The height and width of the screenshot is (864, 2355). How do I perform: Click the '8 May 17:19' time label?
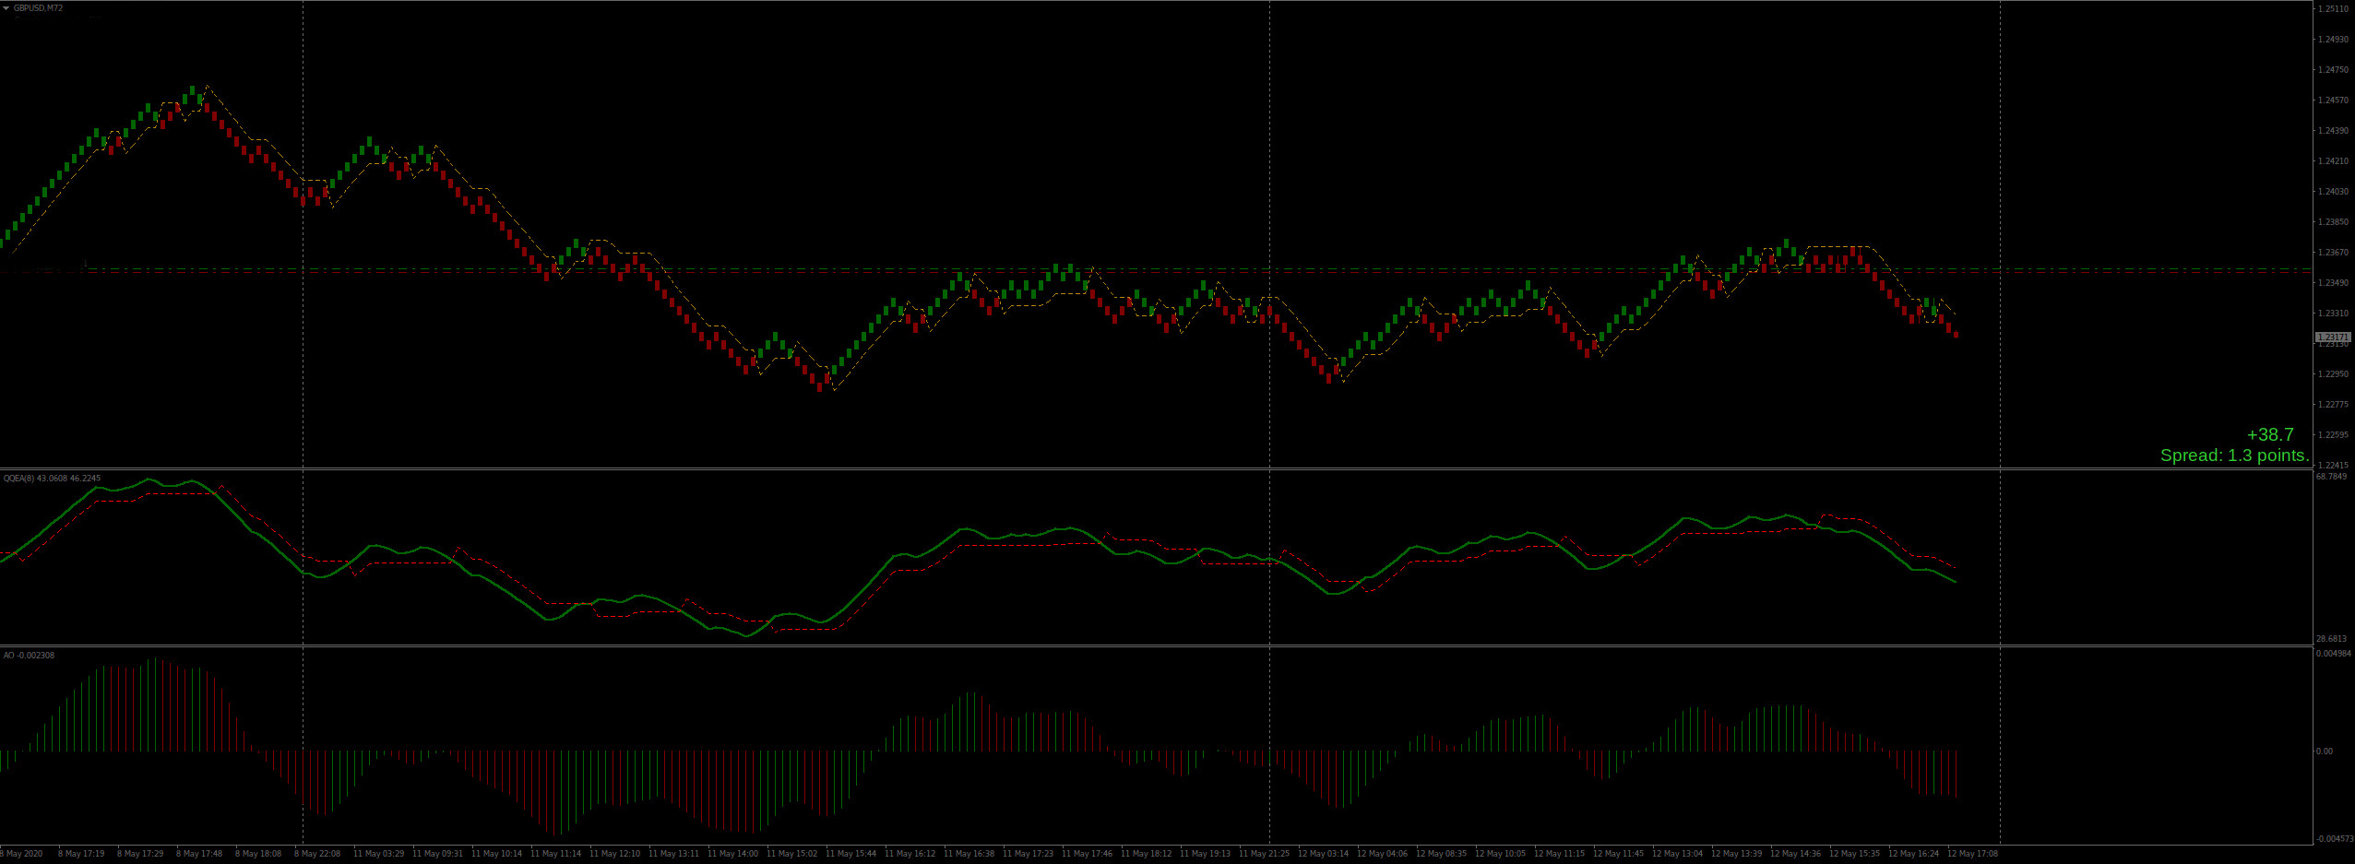81,854
